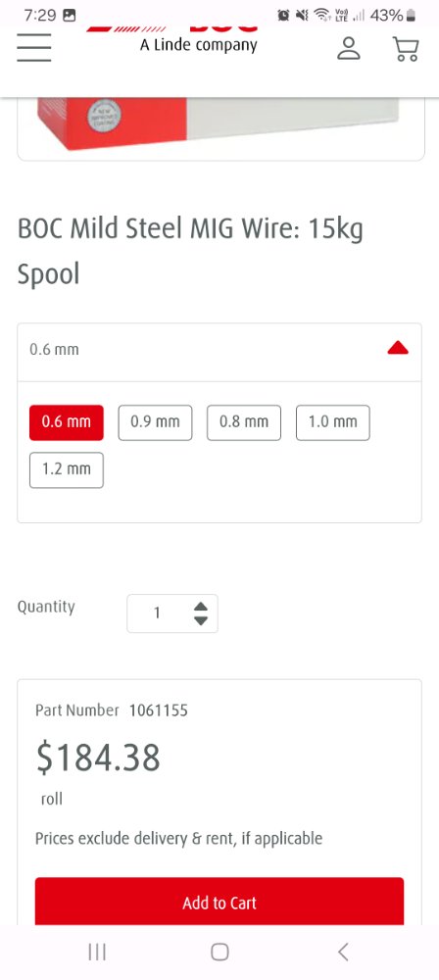Tap Android back navigation arrow
This screenshot has height=980, width=439.
click(343, 952)
